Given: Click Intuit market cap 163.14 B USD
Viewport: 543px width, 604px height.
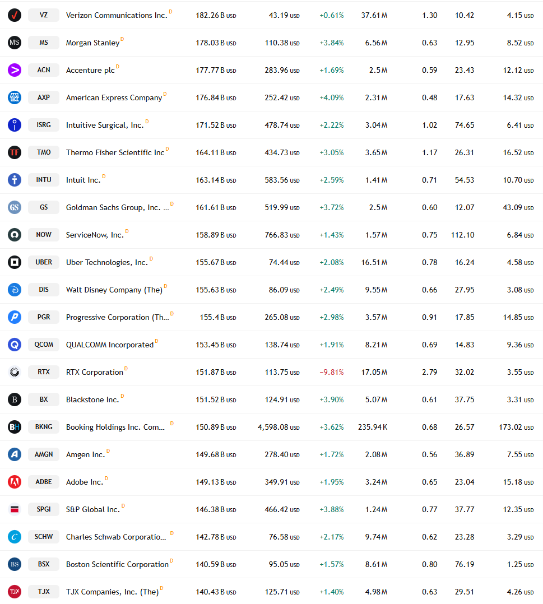Looking at the screenshot, I should tap(216, 180).
